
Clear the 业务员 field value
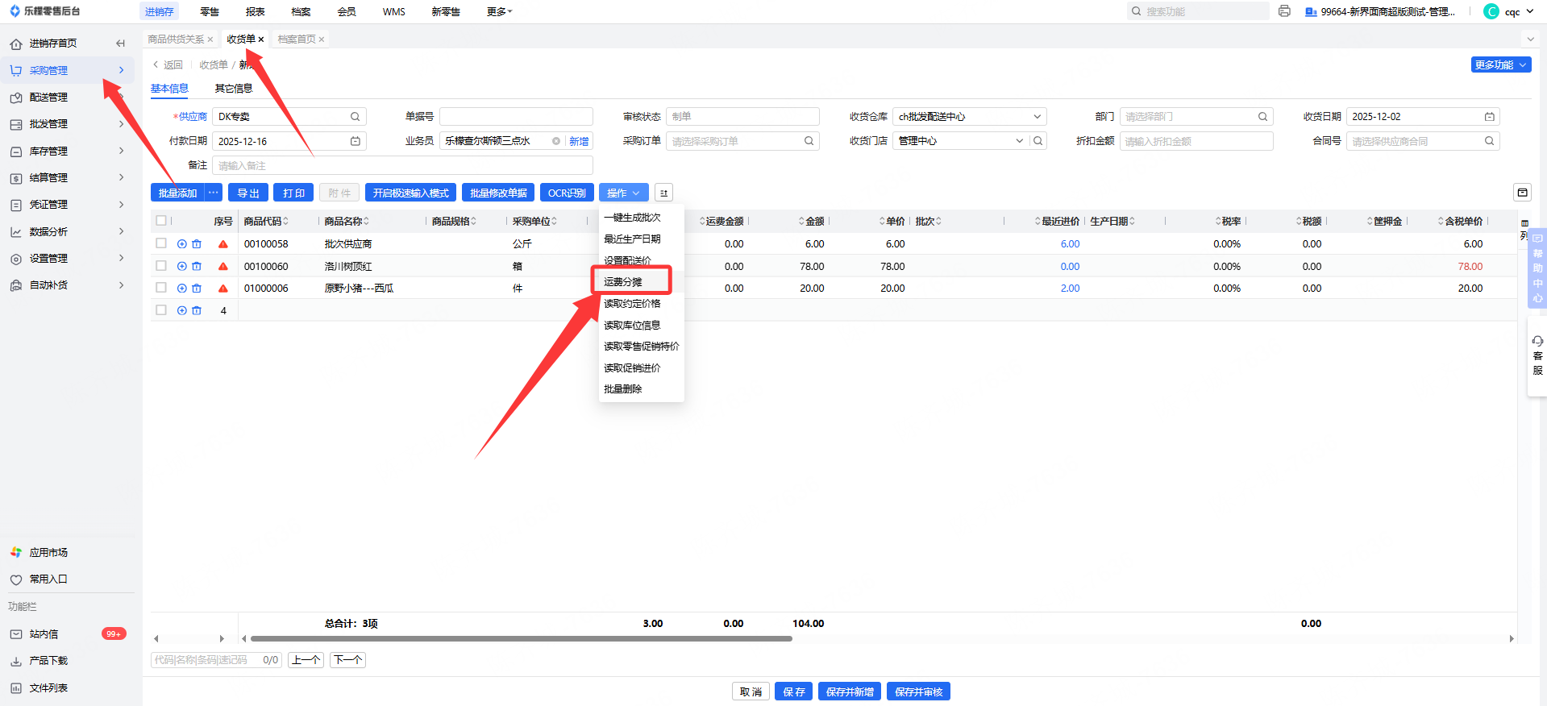pyautogui.click(x=555, y=141)
